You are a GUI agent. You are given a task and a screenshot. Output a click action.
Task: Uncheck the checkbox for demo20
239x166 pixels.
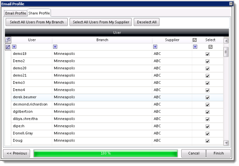tap(207, 69)
